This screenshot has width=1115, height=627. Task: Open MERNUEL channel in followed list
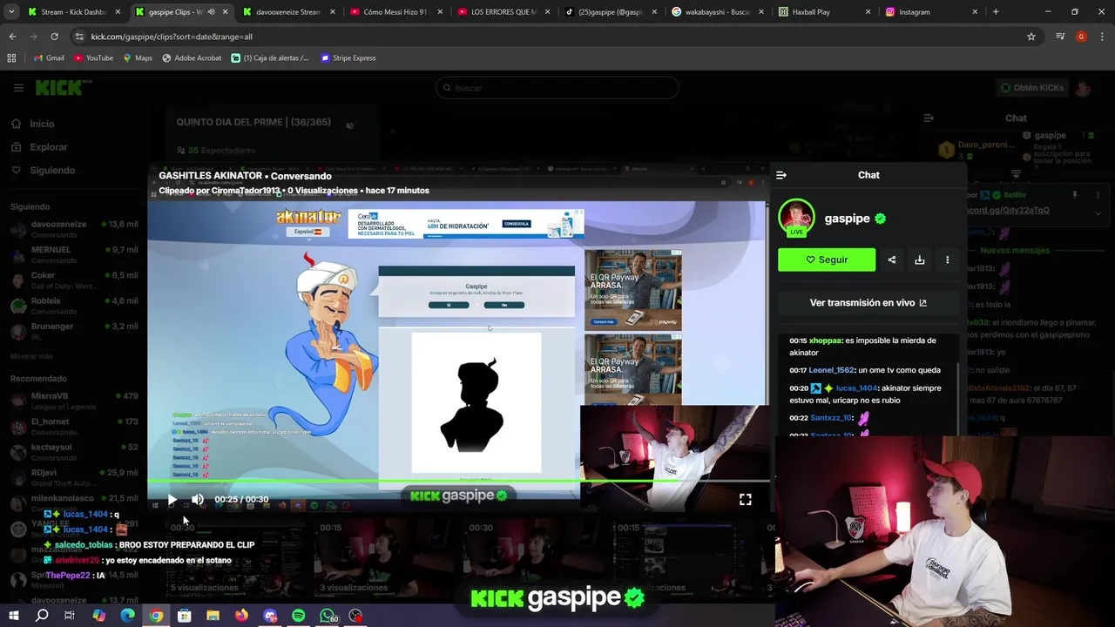74,254
